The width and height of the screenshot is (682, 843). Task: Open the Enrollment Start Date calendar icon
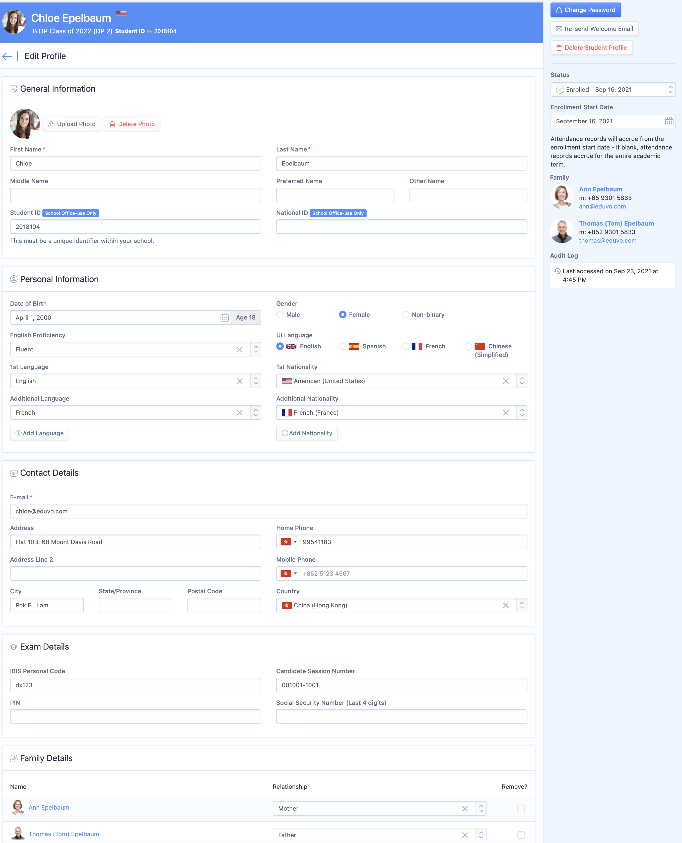(x=669, y=121)
